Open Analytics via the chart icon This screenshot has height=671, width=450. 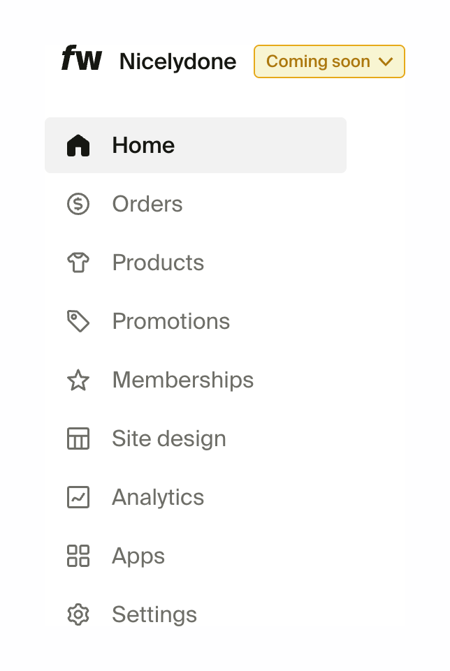(79, 497)
